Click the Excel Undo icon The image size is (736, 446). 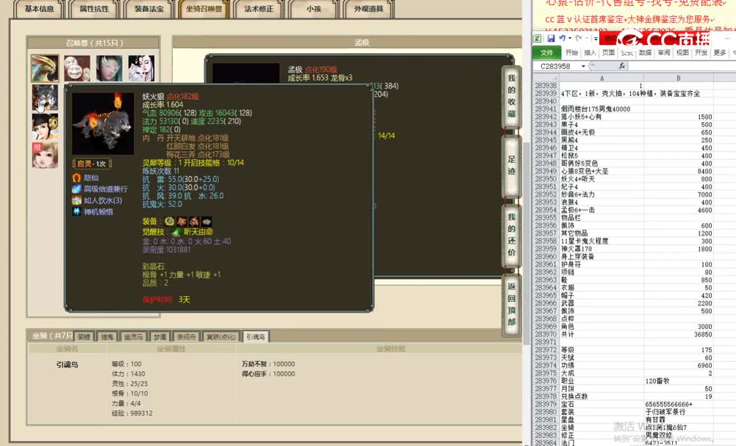(562, 38)
